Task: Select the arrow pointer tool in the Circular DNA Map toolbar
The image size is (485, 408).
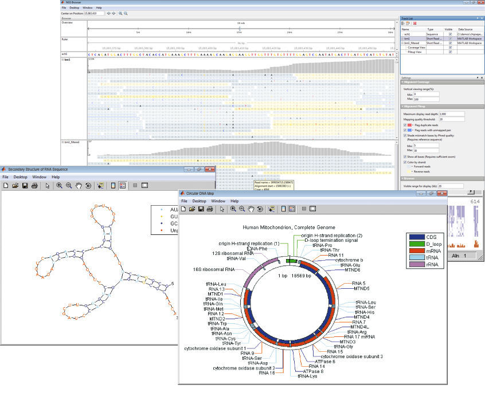Action: pyautogui.click(x=221, y=210)
